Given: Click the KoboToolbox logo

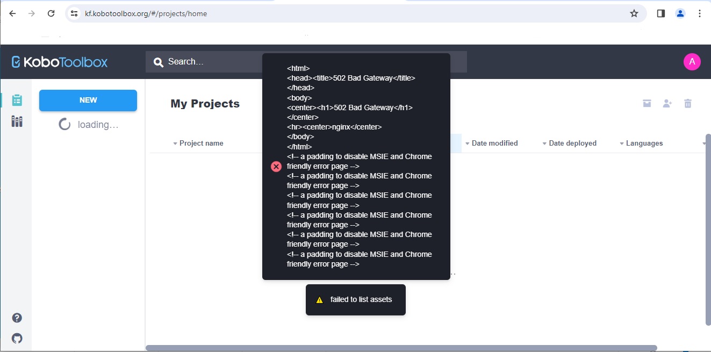Looking at the screenshot, I should 59,61.
